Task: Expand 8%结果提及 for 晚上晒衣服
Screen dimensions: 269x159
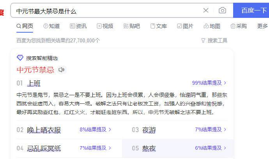Action: [x=96, y=129]
